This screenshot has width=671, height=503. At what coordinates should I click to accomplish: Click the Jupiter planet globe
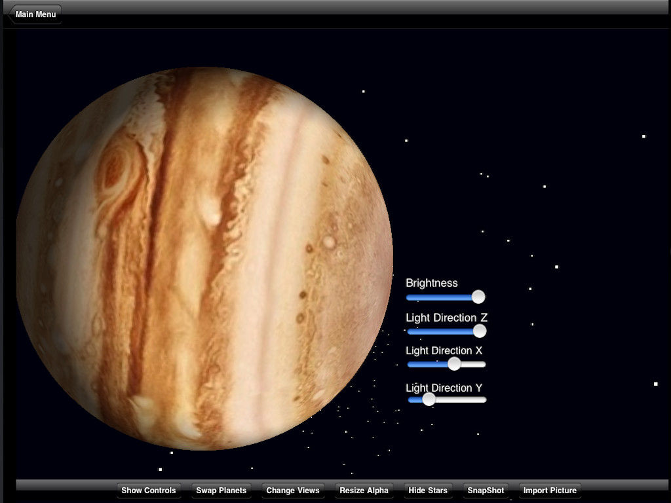204,258
